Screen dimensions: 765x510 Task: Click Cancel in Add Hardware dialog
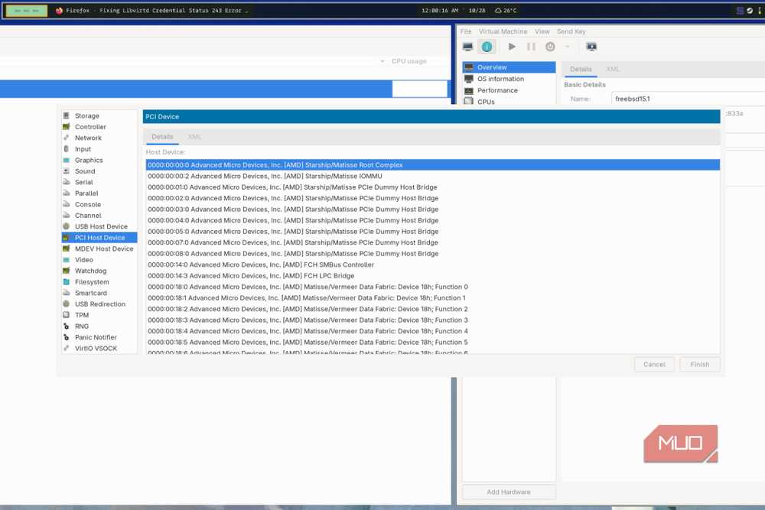[x=654, y=365]
